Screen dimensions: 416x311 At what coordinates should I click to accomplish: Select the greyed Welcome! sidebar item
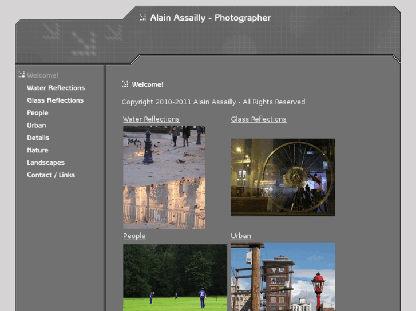point(42,75)
